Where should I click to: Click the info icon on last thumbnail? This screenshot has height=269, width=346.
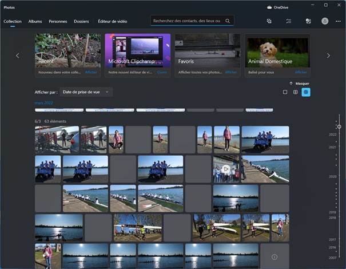point(275,257)
